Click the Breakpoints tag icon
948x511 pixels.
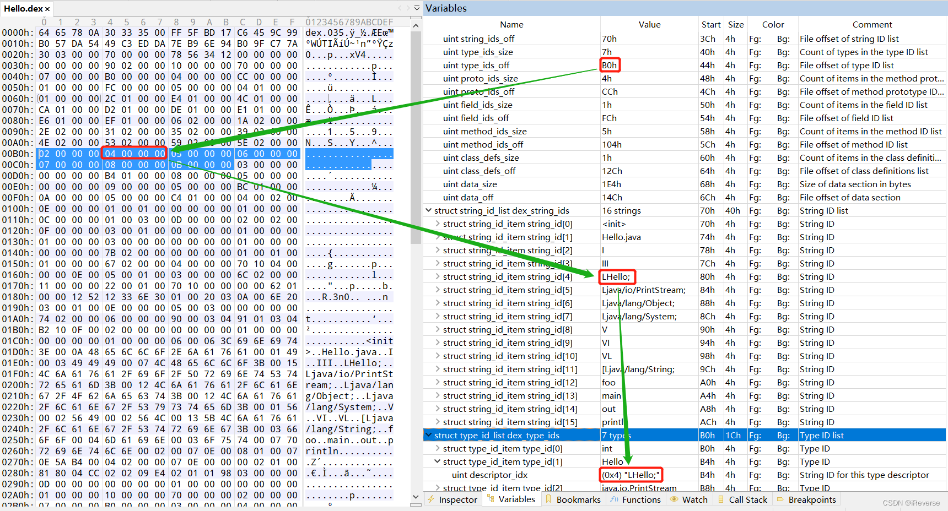pyautogui.click(x=780, y=499)
